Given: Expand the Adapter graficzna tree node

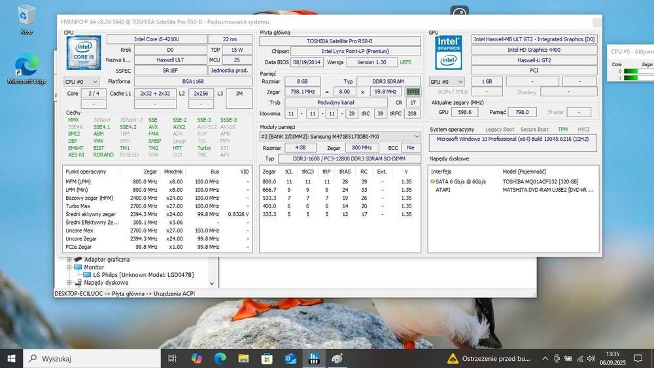Looking at the screenshot, I should [x=69, y=260].
